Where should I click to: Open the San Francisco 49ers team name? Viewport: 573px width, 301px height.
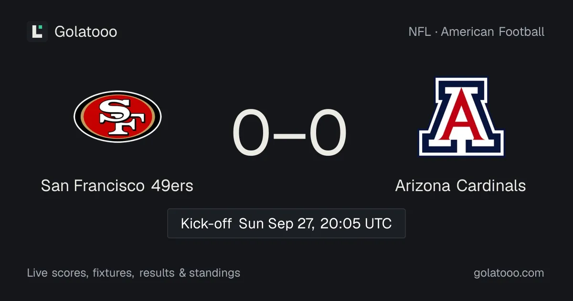tap(117, 185)
